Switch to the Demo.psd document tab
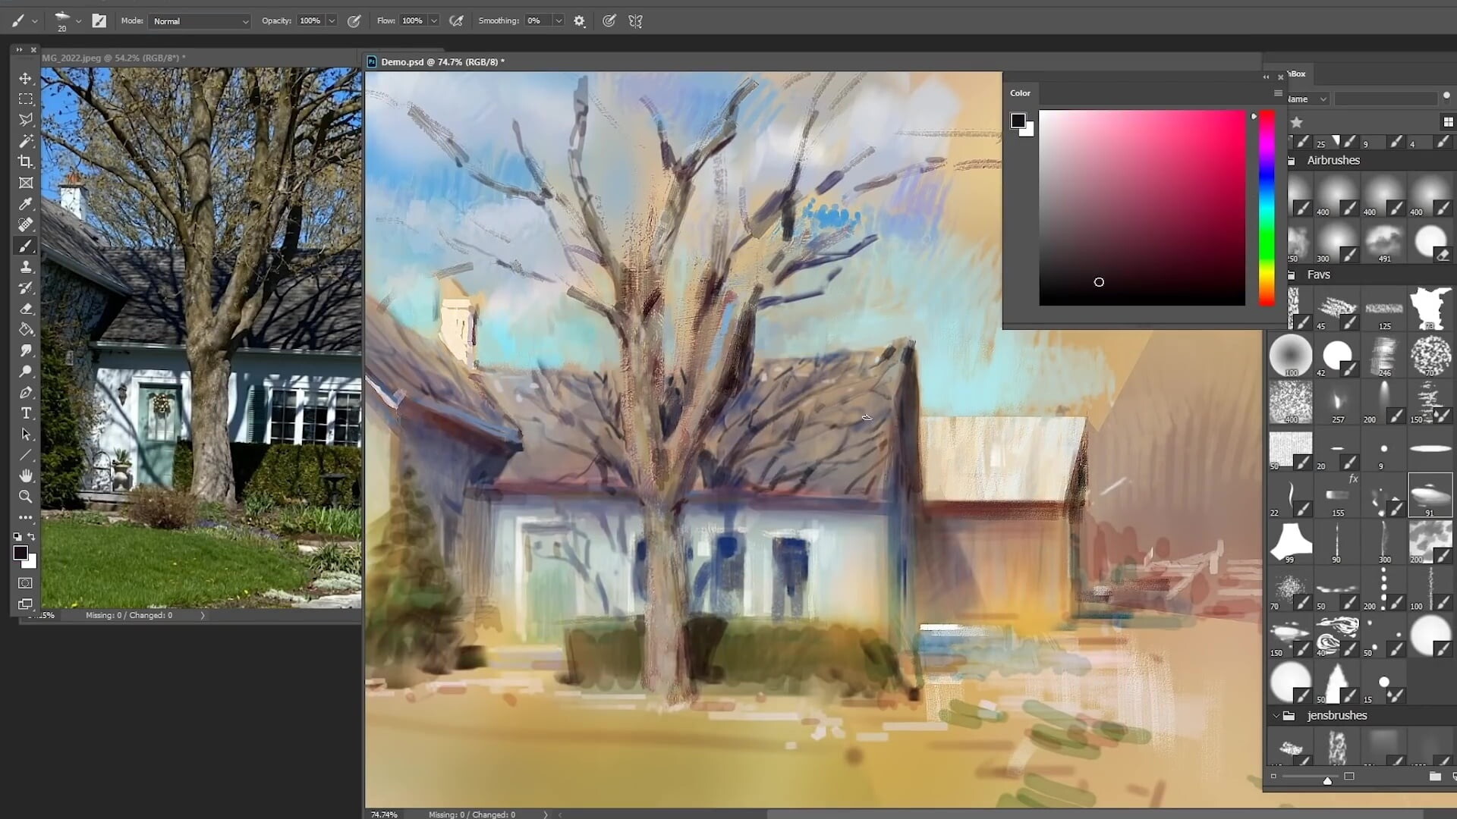1457x819 pixels. [440, 62]
